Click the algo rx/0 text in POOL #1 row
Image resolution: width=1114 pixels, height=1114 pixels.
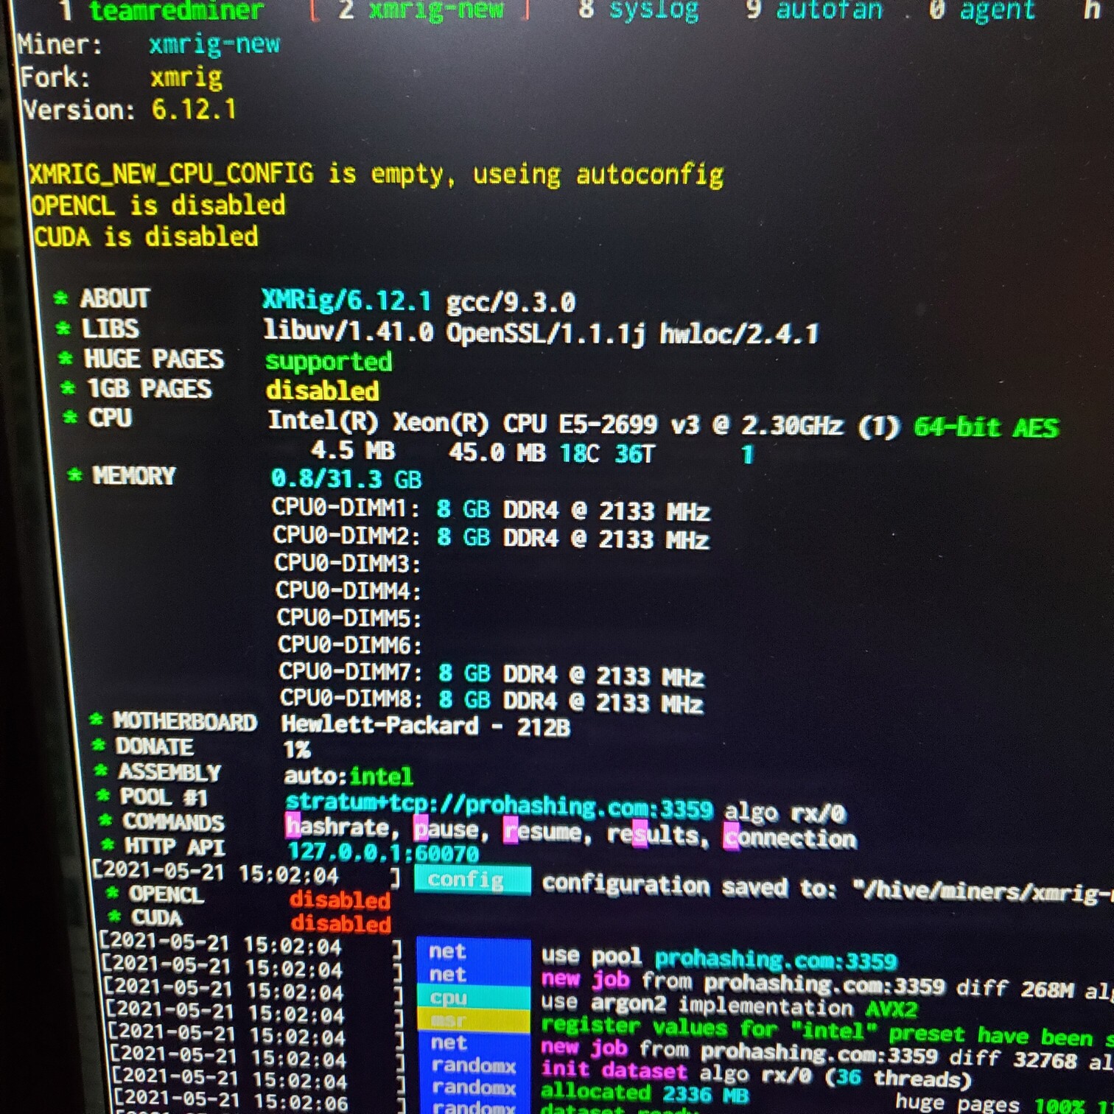[785, 813]
